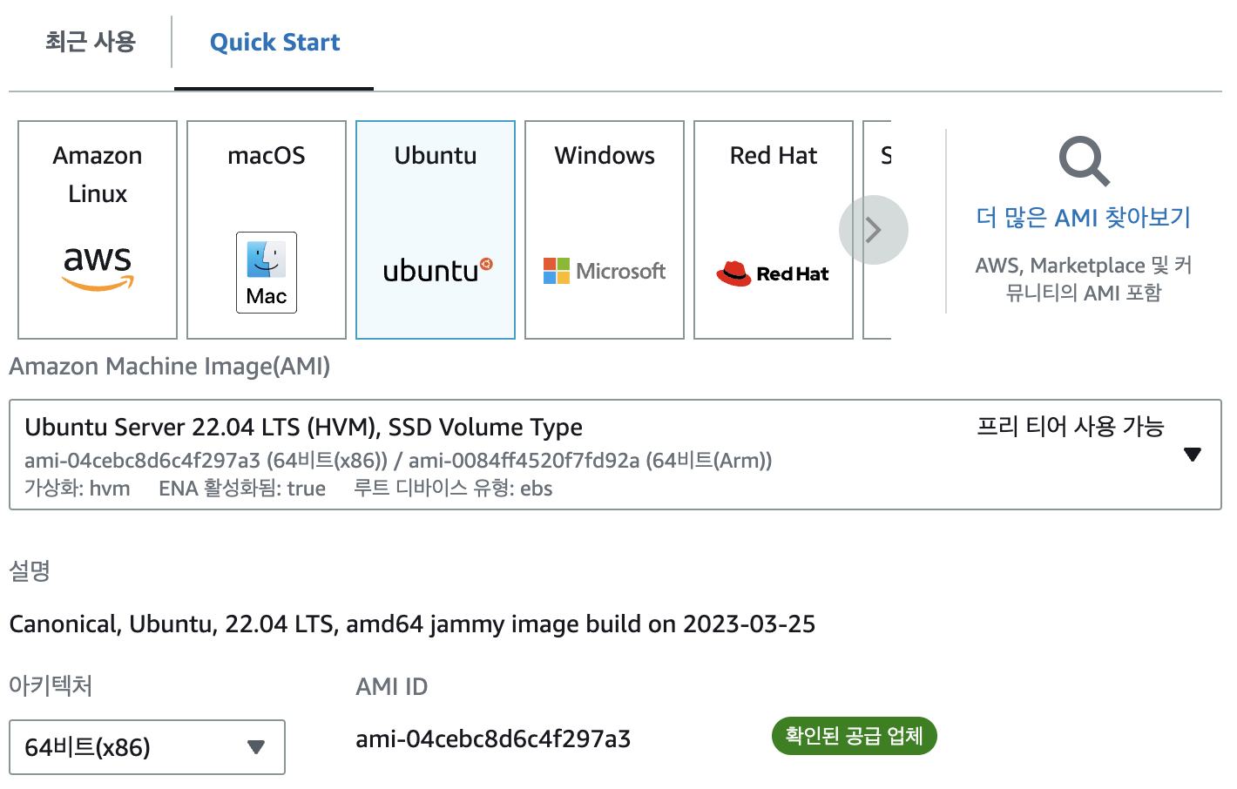This screenshot has width=1237, height=789.
Task: Show more OS options with the right chevron
Action: 874,230
